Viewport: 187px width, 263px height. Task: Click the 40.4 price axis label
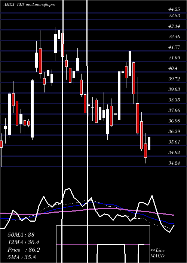pyautogui.click(x=173, y=68)
